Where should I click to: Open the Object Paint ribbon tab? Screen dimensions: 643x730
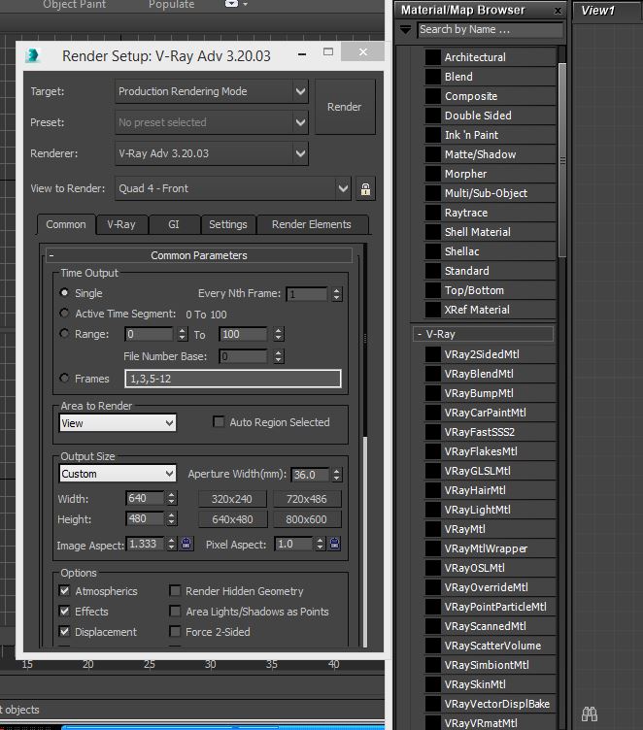click(x=75, y=5)
